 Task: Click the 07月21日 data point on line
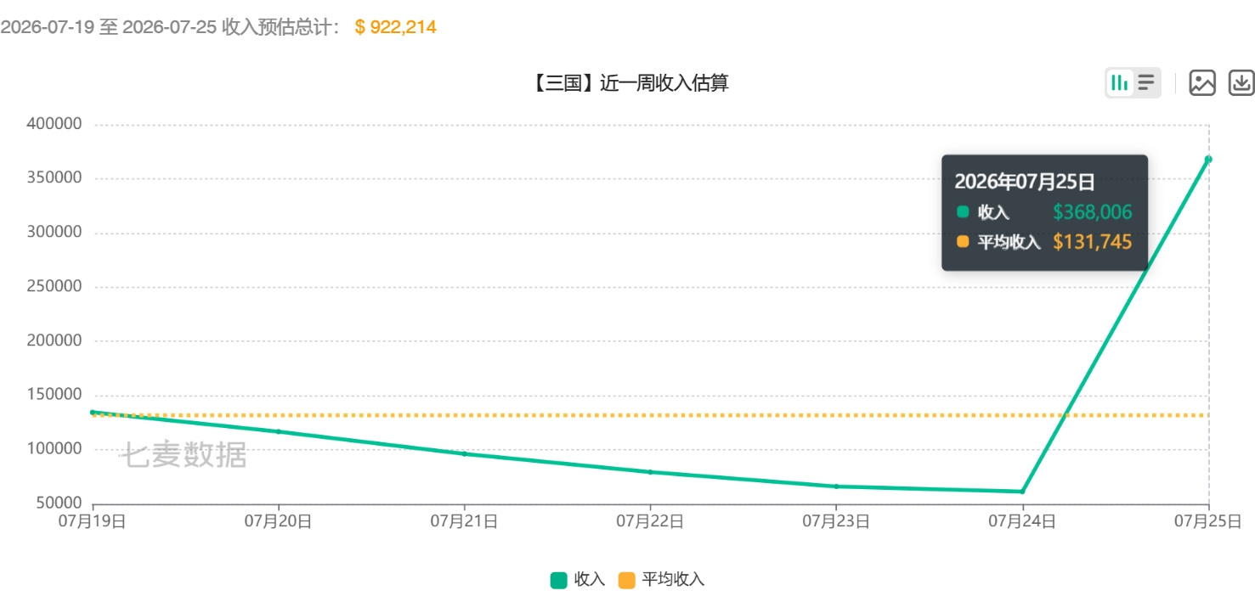(x=464, y=454)
